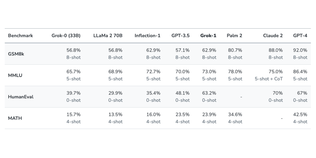Select Claude 2's 70% HumanEval score
Screen dimensions: 316x158
(278, 93)
